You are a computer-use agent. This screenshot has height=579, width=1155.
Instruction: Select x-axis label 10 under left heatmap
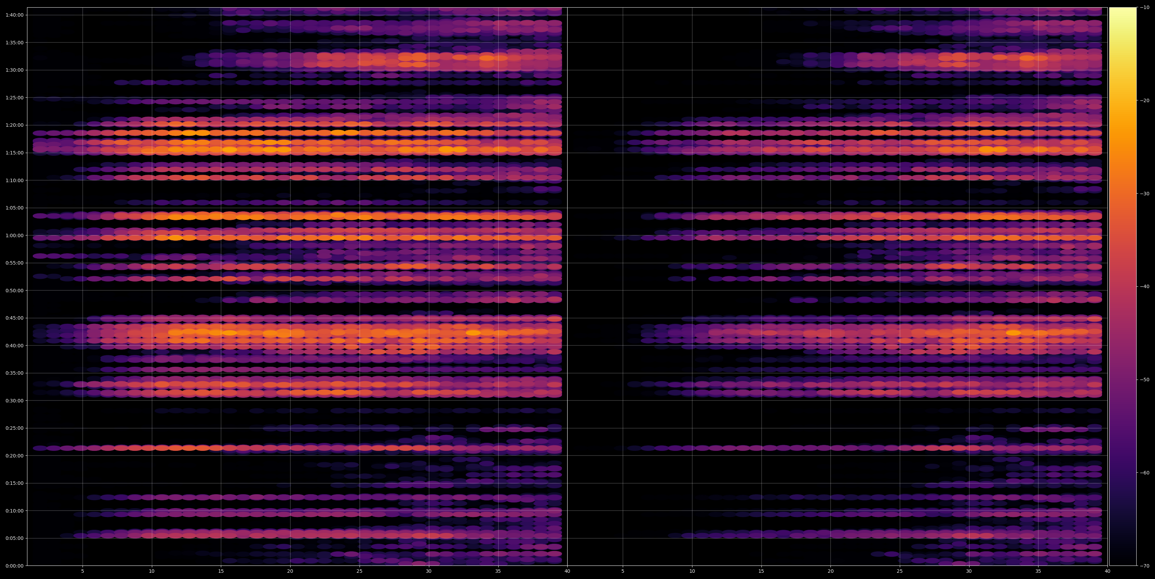point(152,571)
